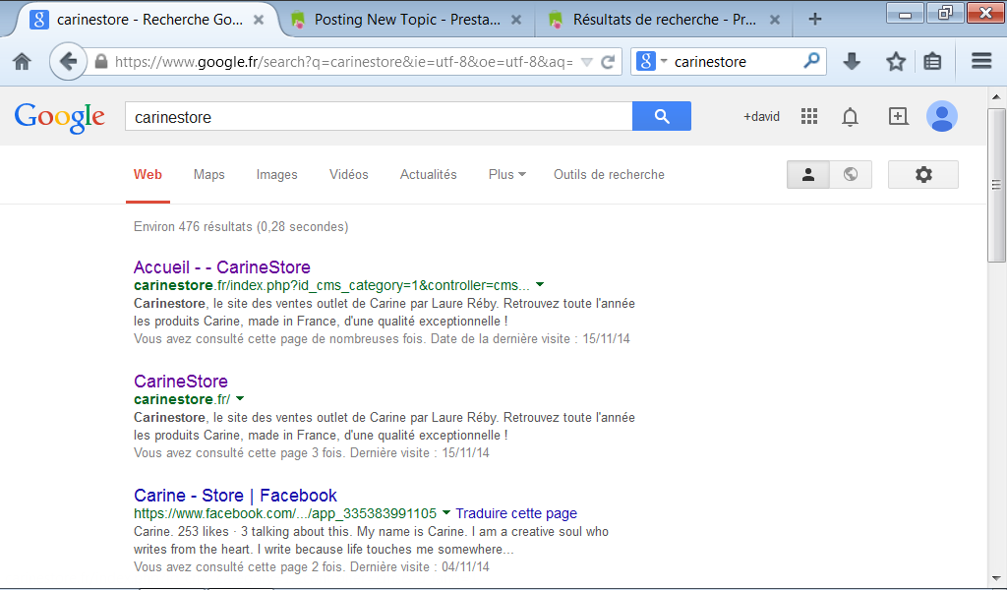This screenshot has width=1007, height=590.
Task: Open the Firefox hamburger menu
Action: point(981,61)
